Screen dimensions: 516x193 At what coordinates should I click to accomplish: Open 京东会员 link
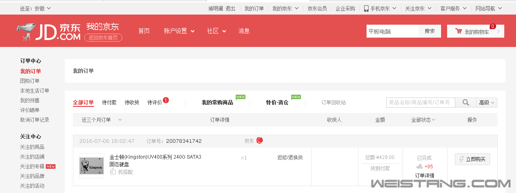point(317,8)
